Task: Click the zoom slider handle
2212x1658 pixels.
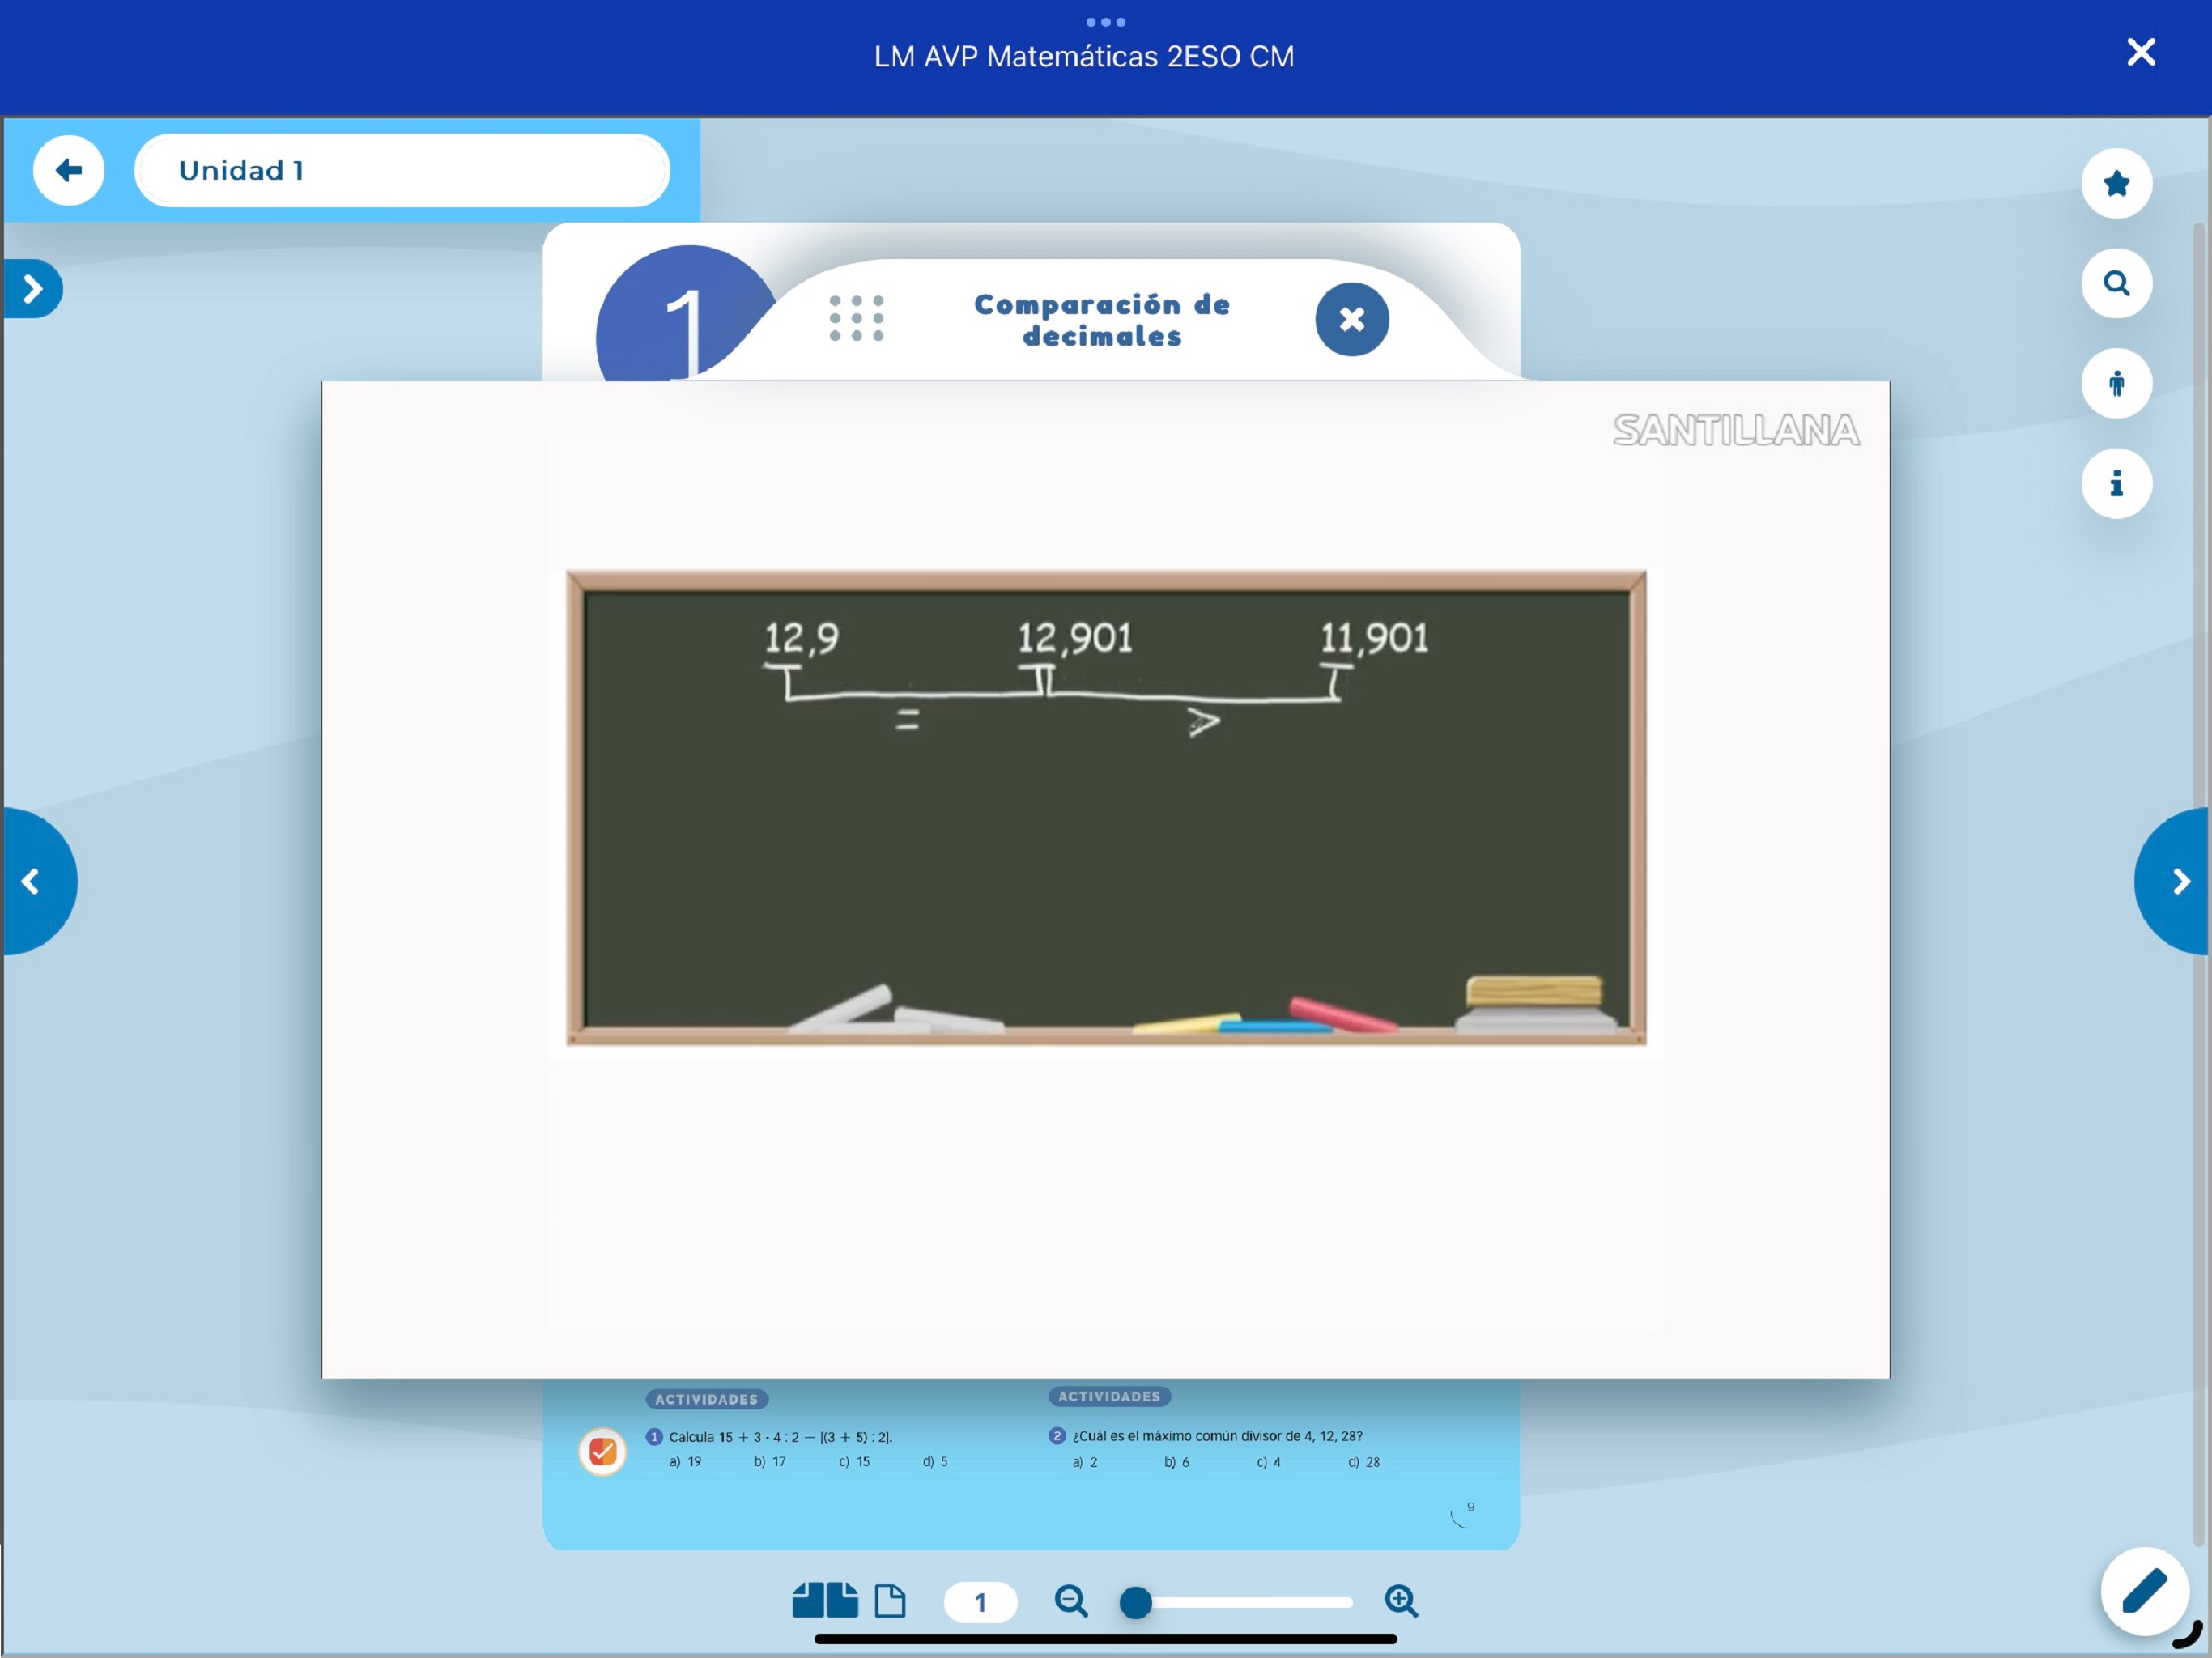Action: (1135, 1603)
